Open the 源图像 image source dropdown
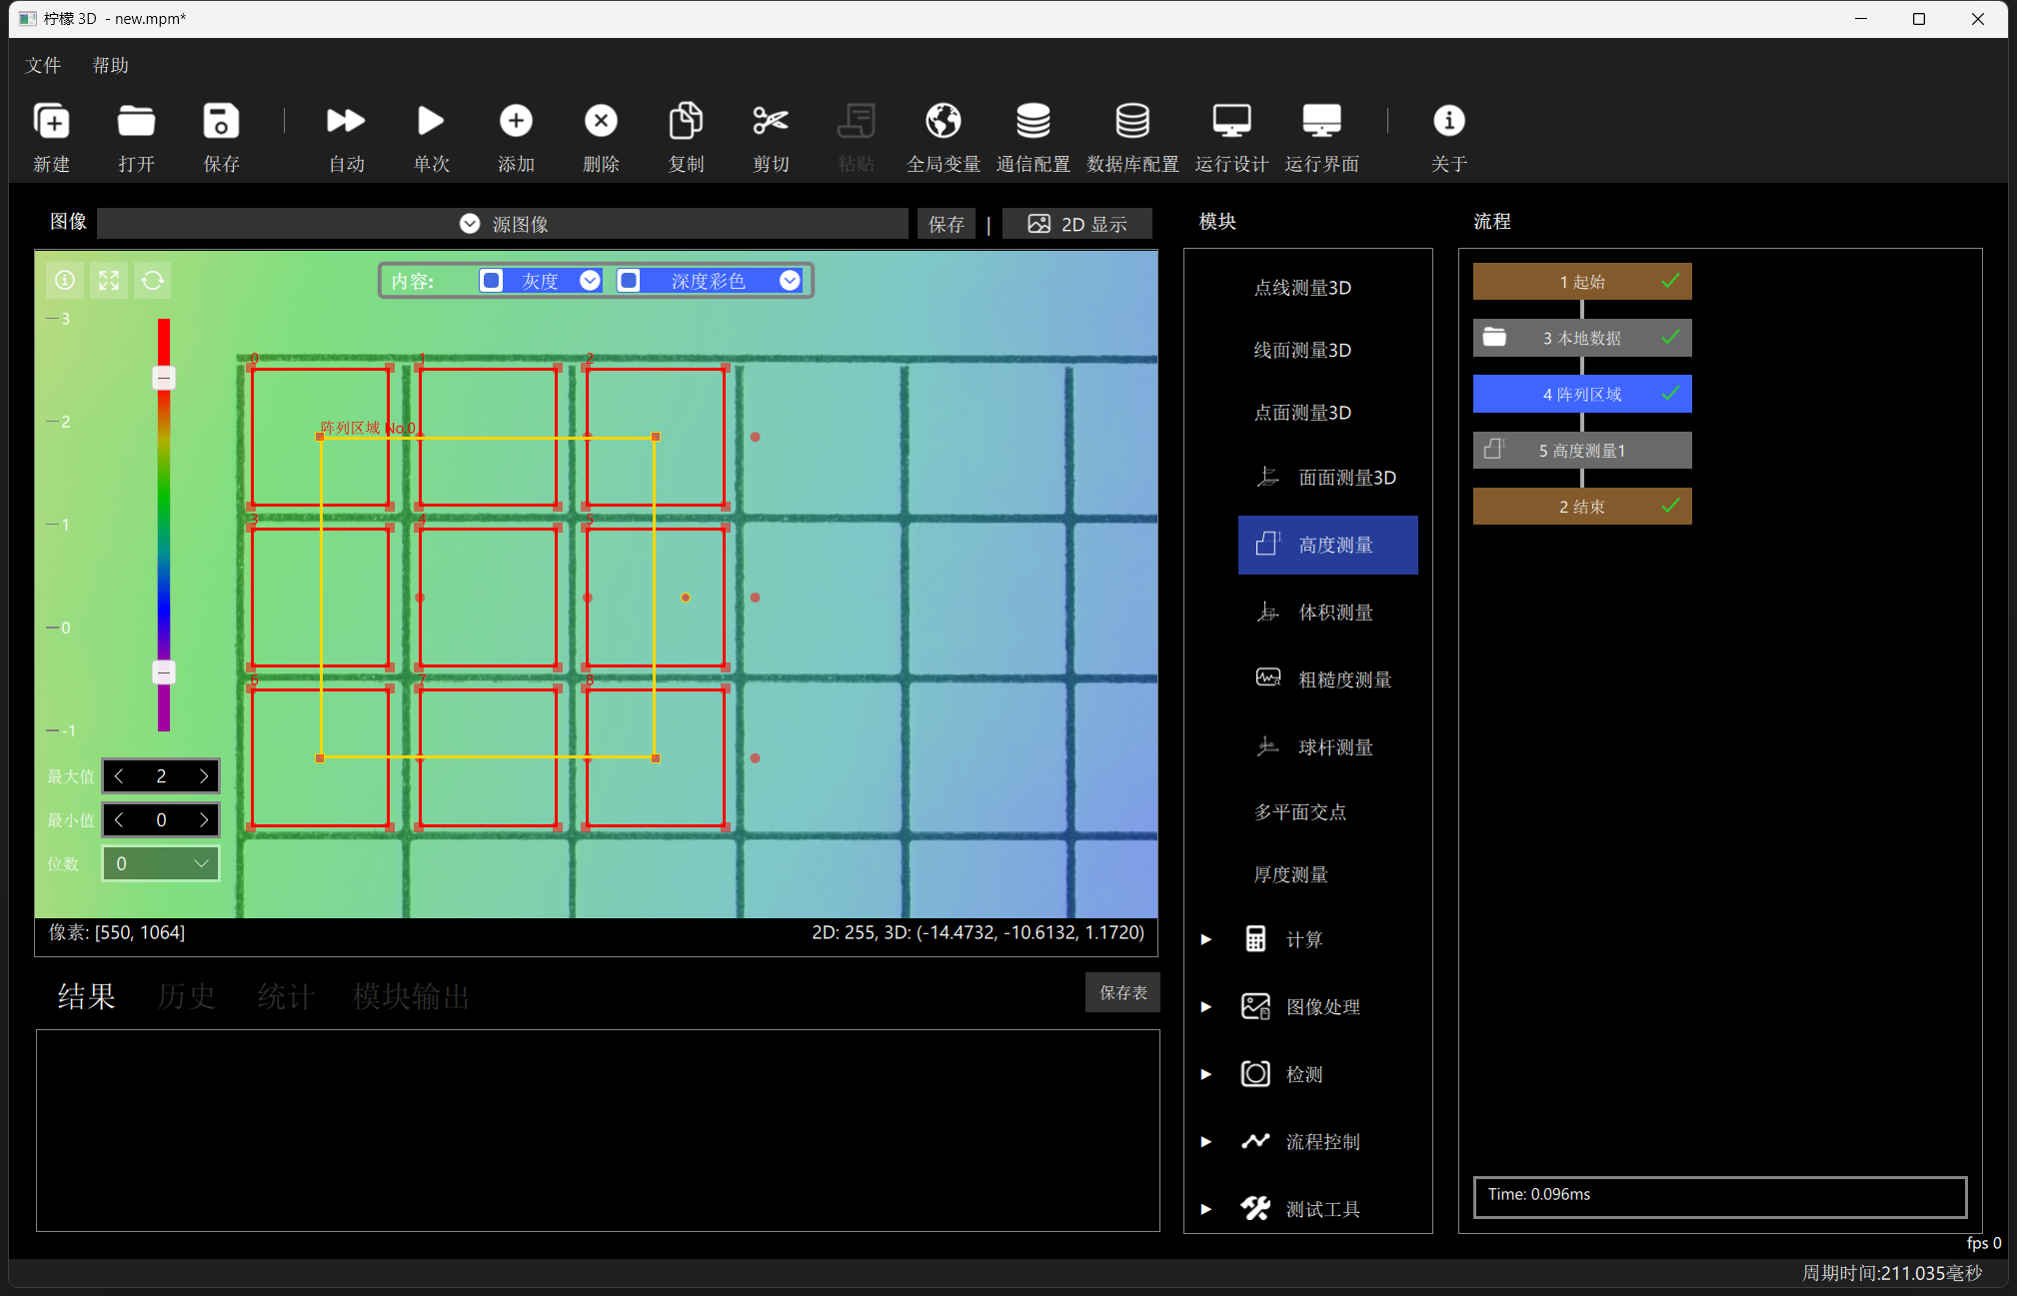2017x1296 pixels. [503, 224]
